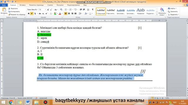Apply the Название (Title) style

point(141,12)
